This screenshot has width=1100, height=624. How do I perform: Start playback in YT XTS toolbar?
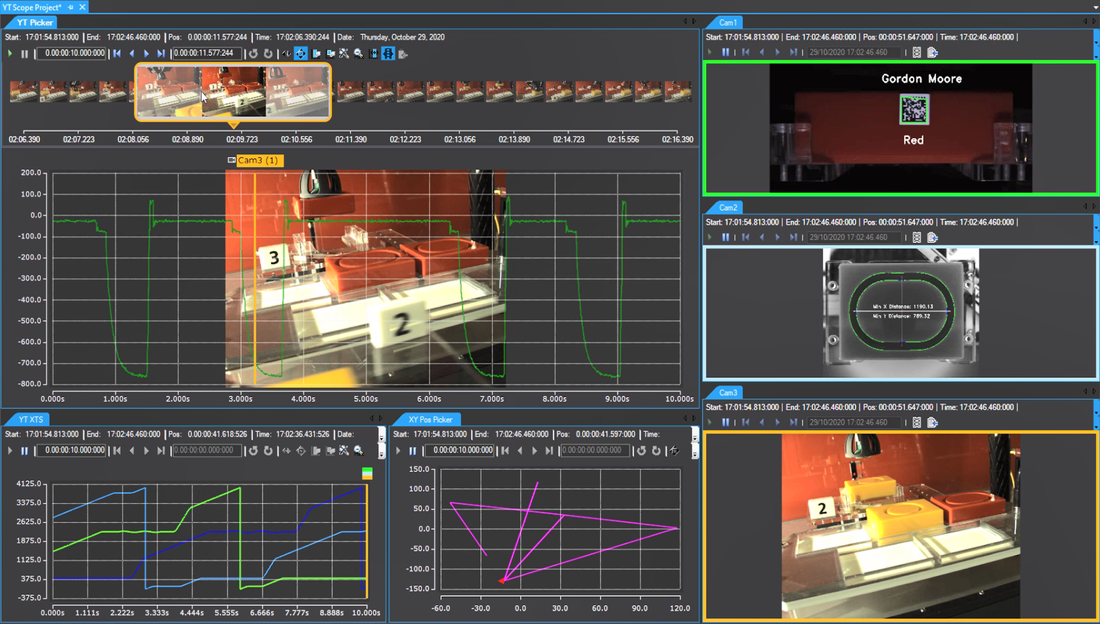point(10,450)
